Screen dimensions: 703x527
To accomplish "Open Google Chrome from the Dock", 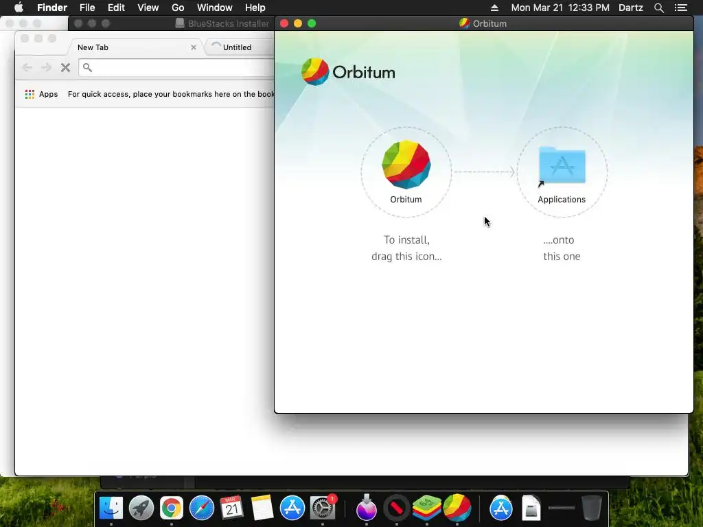I will (x=171, y=508).
